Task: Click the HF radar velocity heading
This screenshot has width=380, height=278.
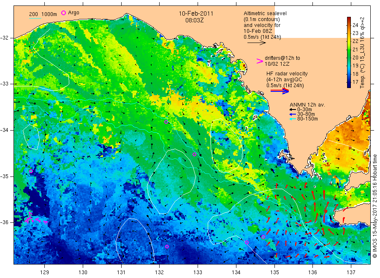Action: (287, 74)
